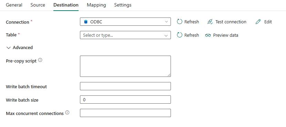Click the Pre-copy script resize handle
The image size is (286, 127).
click(169, 75)
